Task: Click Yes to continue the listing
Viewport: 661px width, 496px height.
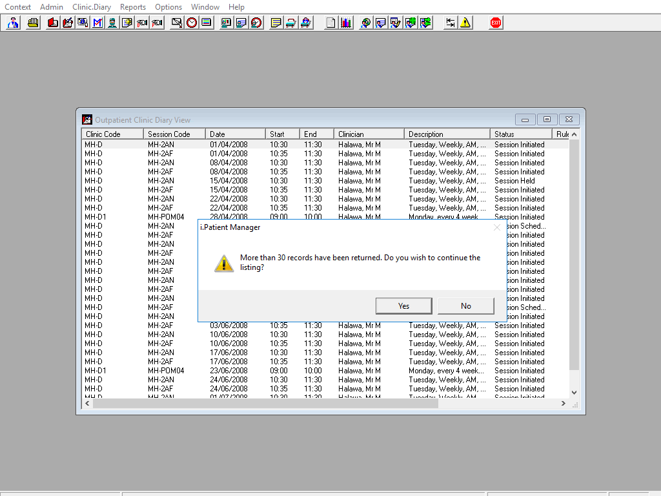Action: [403, 306]
